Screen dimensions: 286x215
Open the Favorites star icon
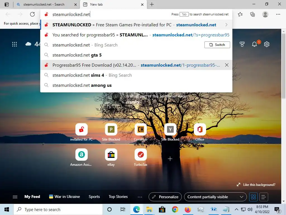(240, 14)
